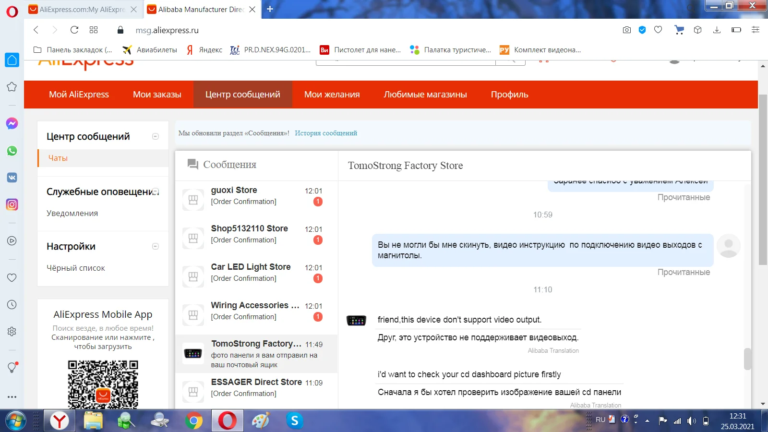Collapse the Настройки sidebar section
The width and height of the screenshot is (768, 432).
tap(156, 246)
